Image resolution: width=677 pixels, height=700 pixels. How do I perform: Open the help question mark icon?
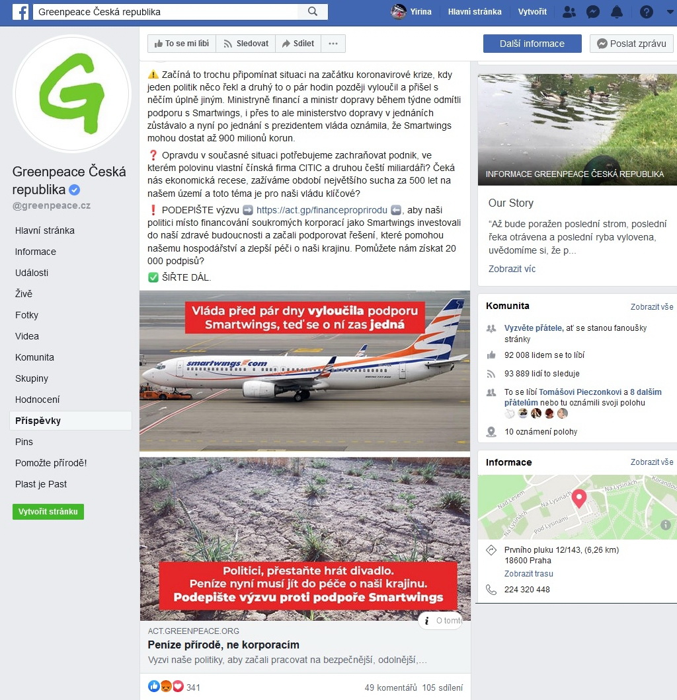click(x=646, y=12)
